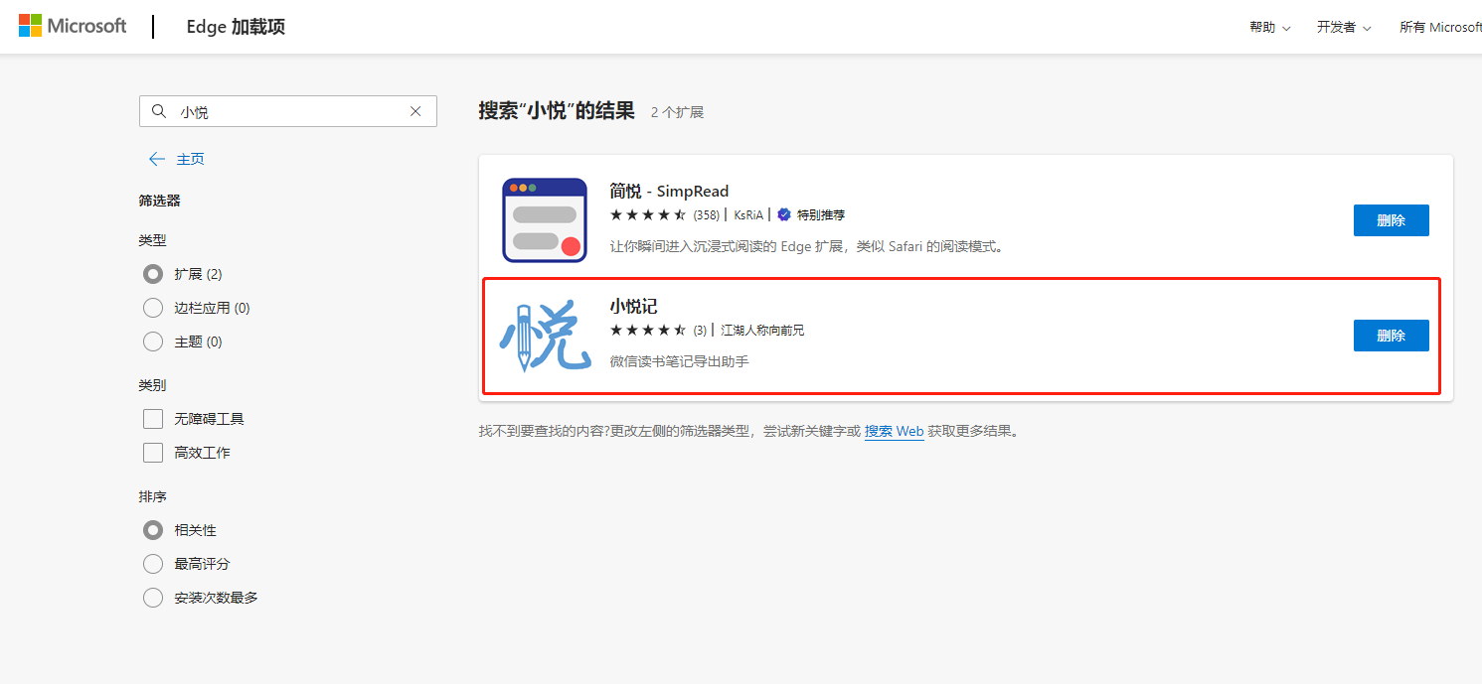This screenshot has height=684, width=1482.
Task: Clear the search box with X
Action: tap(415, 112)
